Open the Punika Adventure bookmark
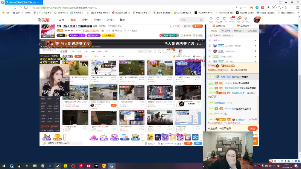 pos(266,13)
